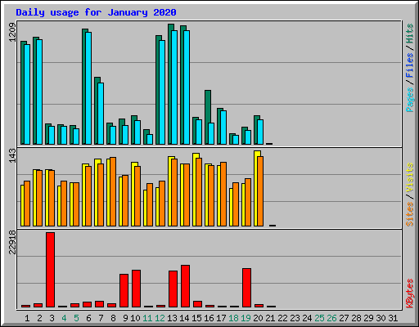
Task: Click green weekend day label "12"
Action: coord(160,318)
